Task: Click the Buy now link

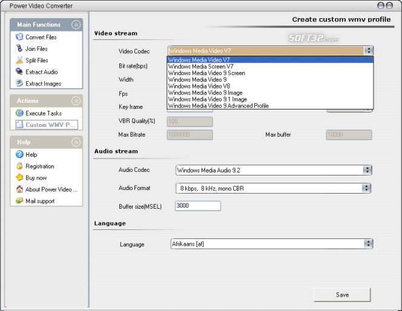Action: coord(36,178)
